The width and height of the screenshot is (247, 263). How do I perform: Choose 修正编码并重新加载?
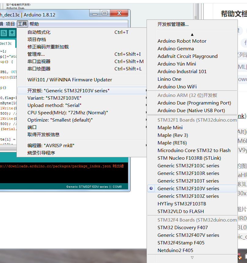pyautogui.click(x=82, y=47)
